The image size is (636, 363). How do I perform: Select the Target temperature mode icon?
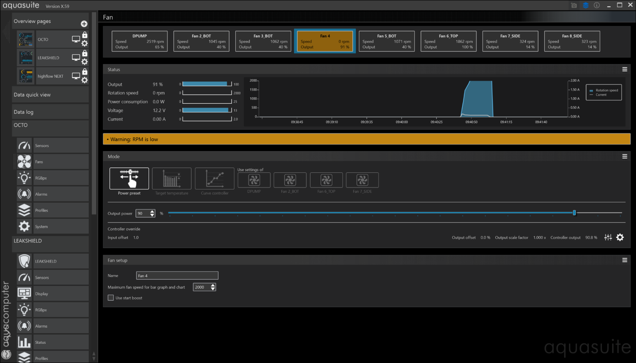point(172,178)
